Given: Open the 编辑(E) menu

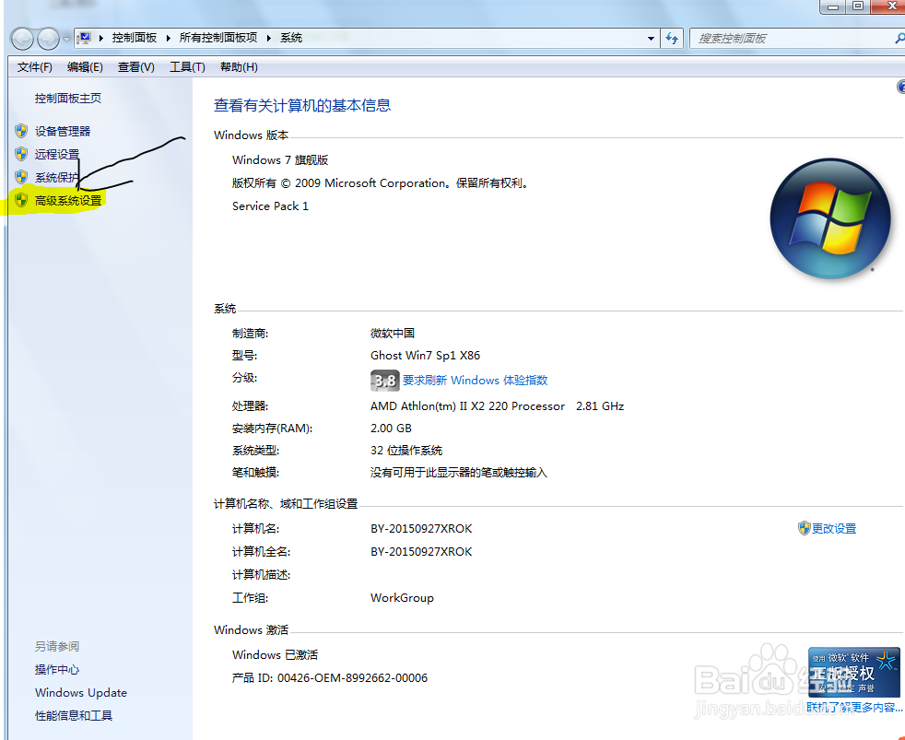Looking at the screenshot, I should click(x=85, y=67).
